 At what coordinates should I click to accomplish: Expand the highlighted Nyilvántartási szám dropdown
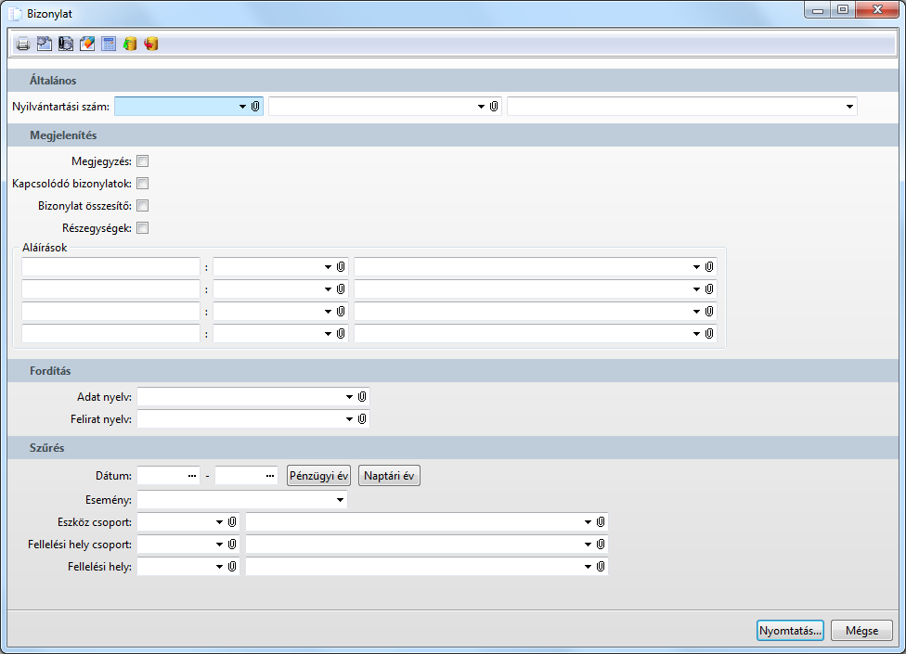click(242, 107)
